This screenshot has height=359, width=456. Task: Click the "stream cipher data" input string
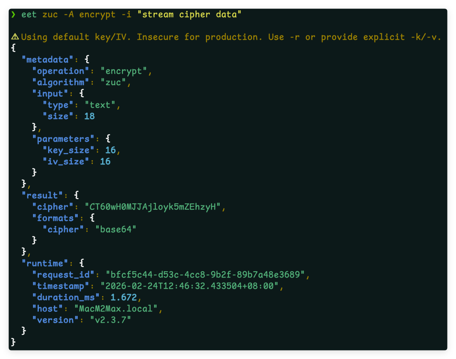(x=189, y=14)
